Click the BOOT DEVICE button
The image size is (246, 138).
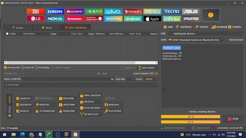pyautogui.click(x=146, y=68)
